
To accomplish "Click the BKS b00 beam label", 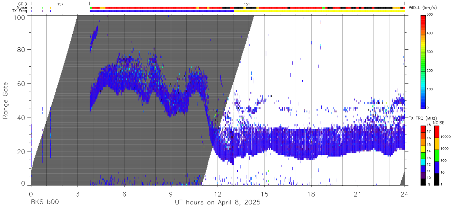I will point(44,203).
